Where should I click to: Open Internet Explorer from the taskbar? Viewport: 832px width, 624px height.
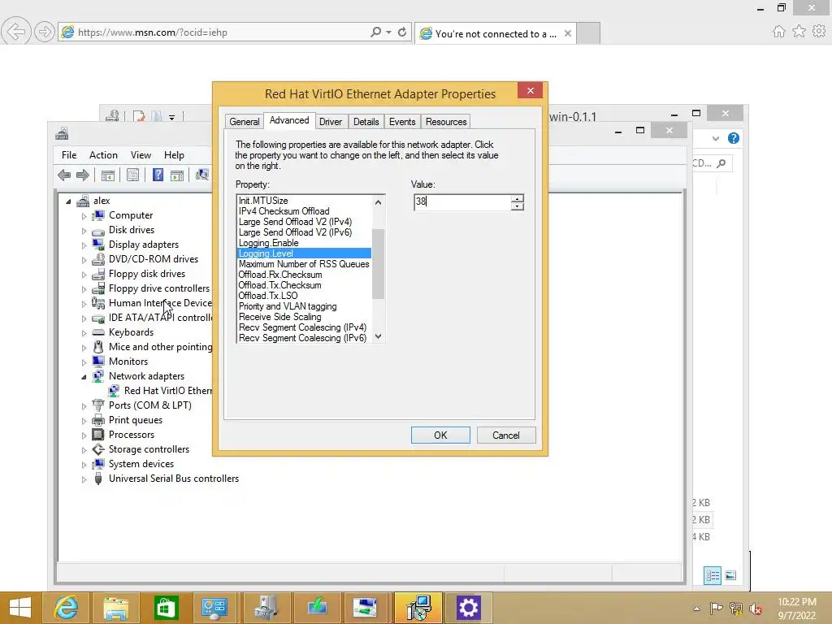(x=67, y=608)
